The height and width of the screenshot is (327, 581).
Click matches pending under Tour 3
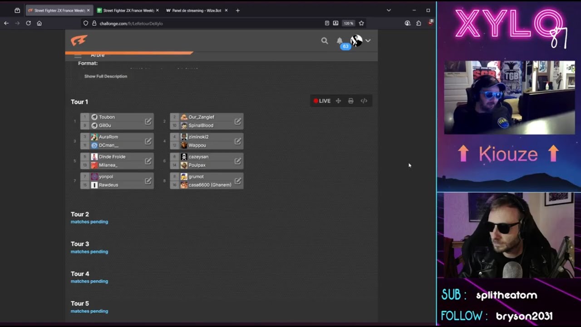89,252
